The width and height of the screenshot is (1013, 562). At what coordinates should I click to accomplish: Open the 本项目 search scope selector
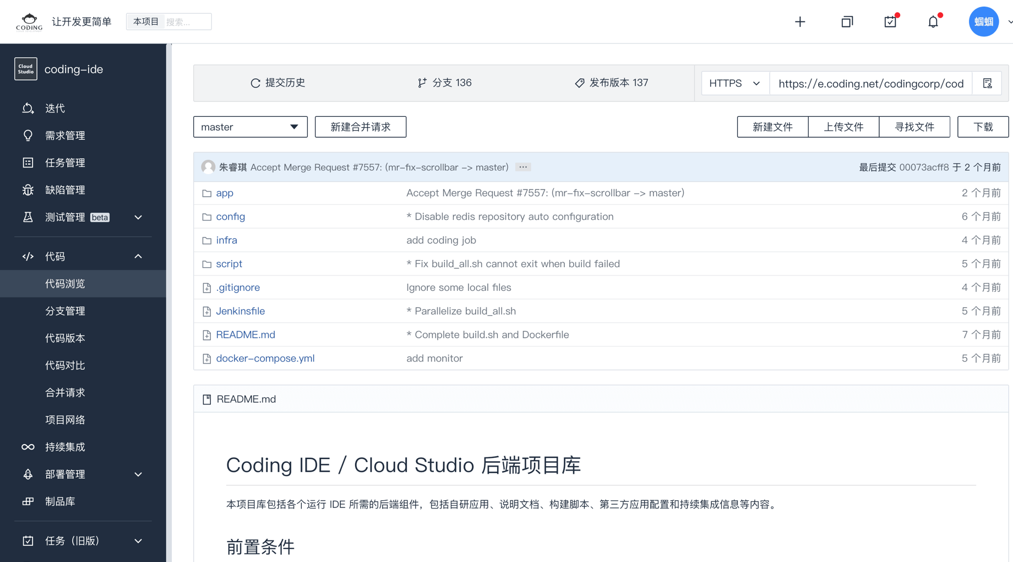(145, 21)
